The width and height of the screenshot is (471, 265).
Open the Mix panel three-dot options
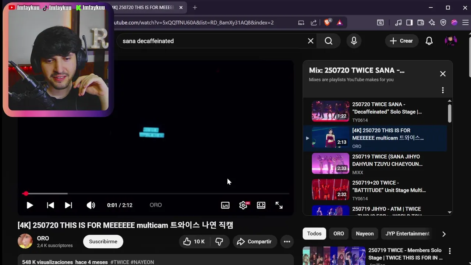click(x=443, y=90)
